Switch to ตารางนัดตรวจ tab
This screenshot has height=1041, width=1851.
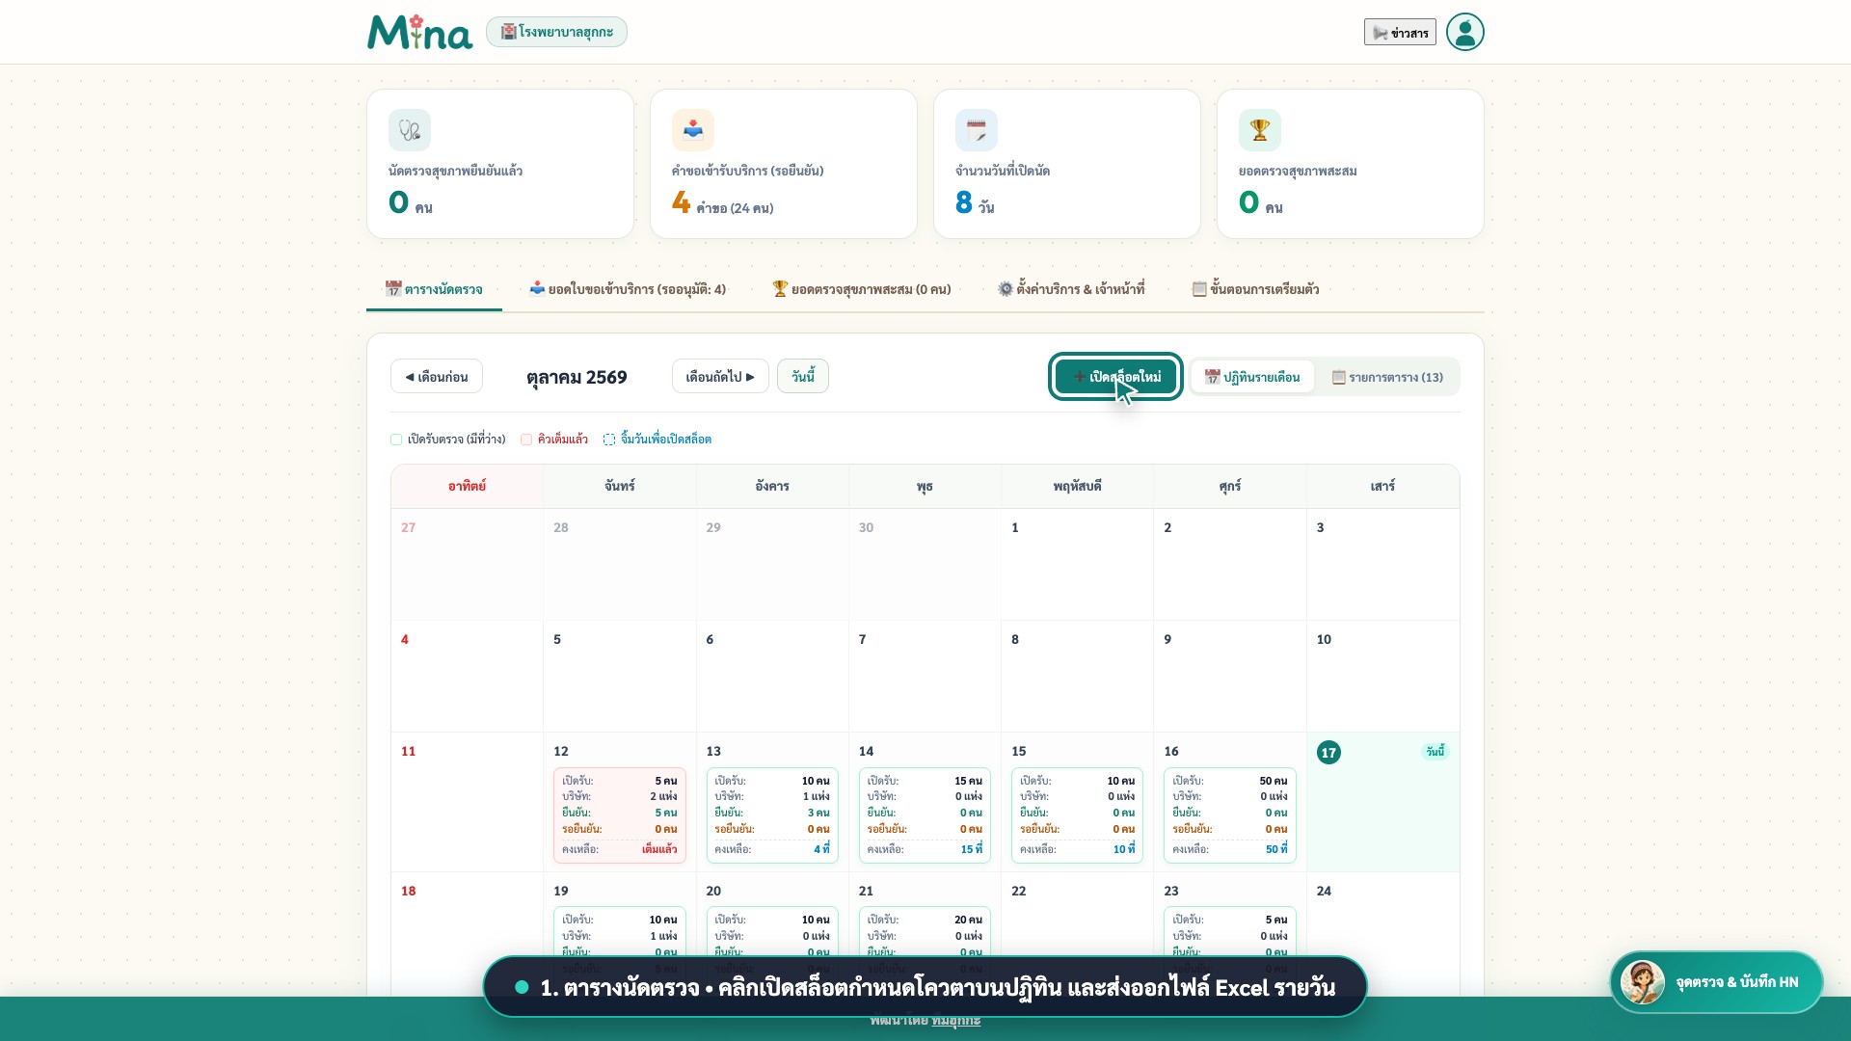coord(434,289)
